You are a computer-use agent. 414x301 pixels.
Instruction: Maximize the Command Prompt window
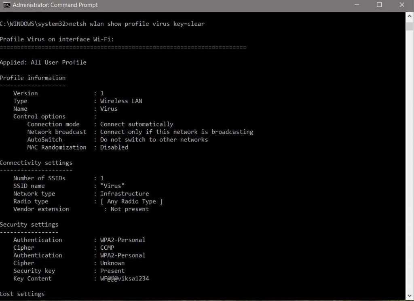click(x=379, y=5)
